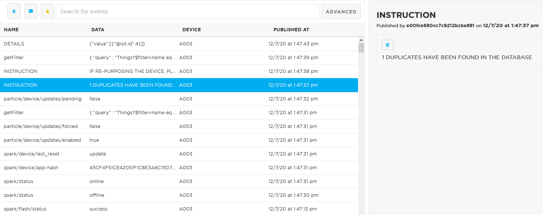Select INSTRUCTION event at 1:47:38 pm
543x215 pixels.
pyautogui.click(x=179, y=71)
